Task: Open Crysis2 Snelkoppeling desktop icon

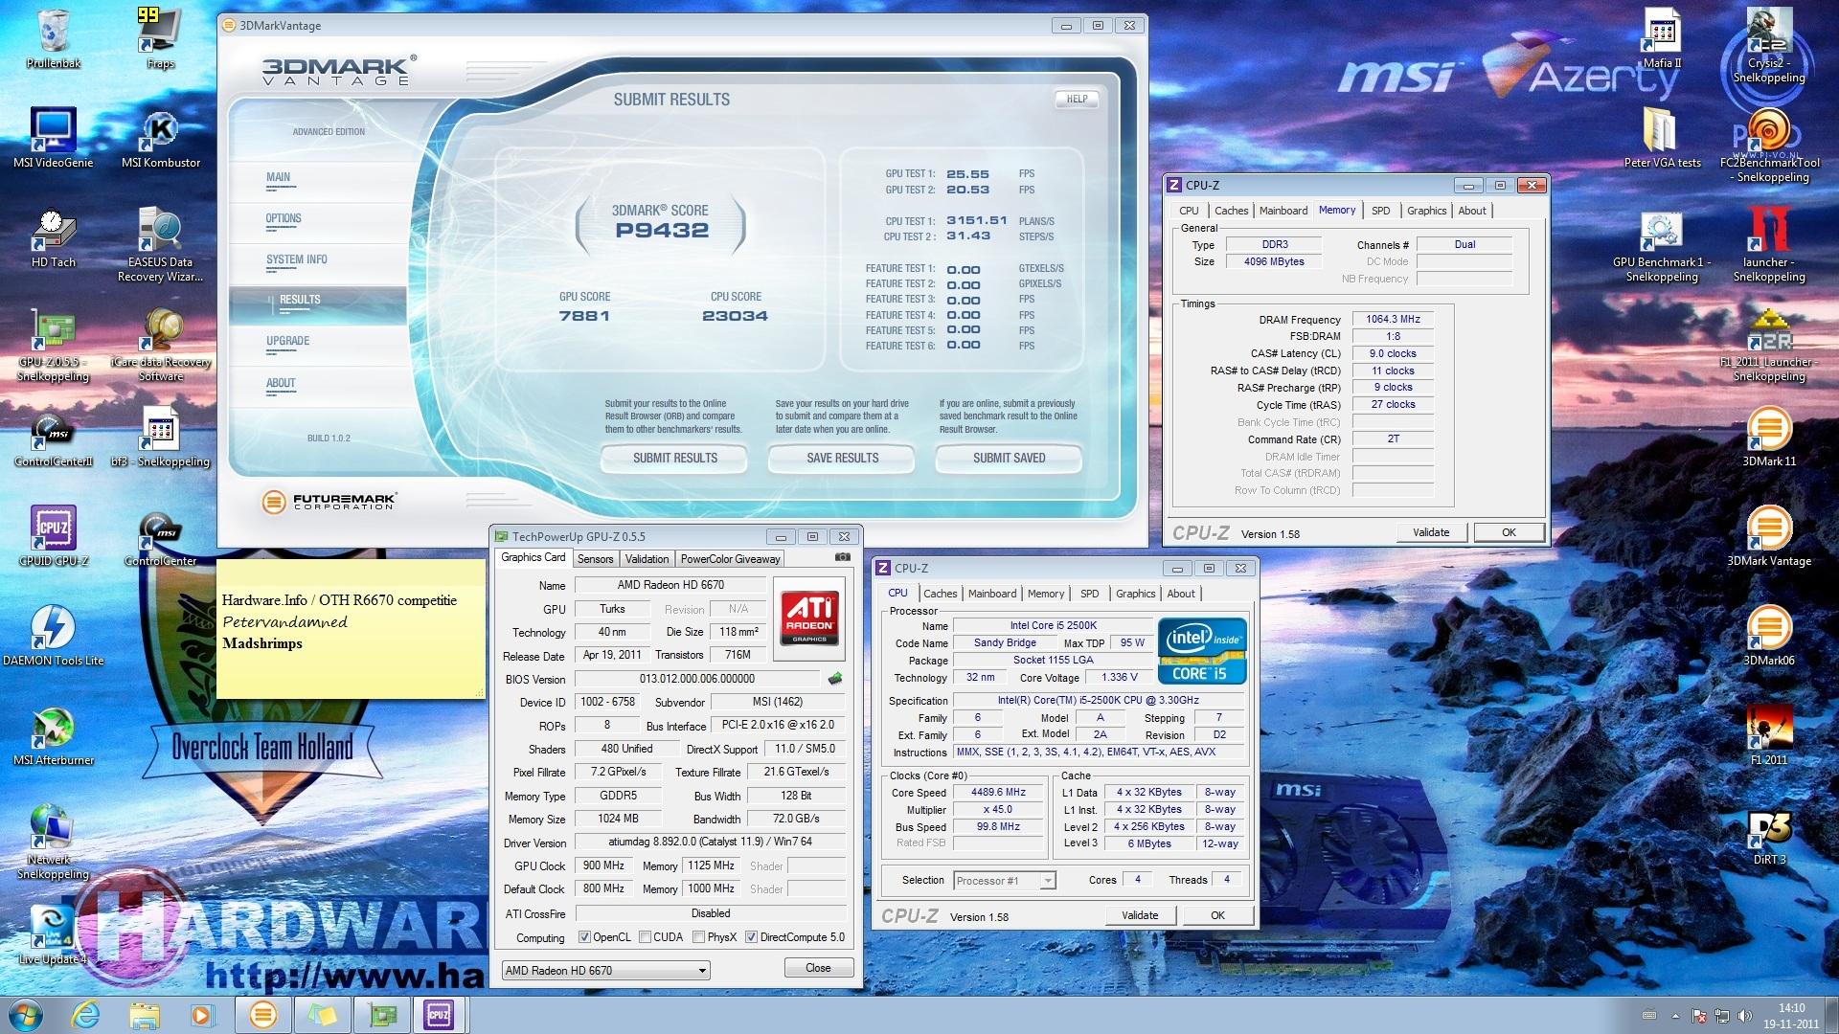Action: tap(1769, 44)
